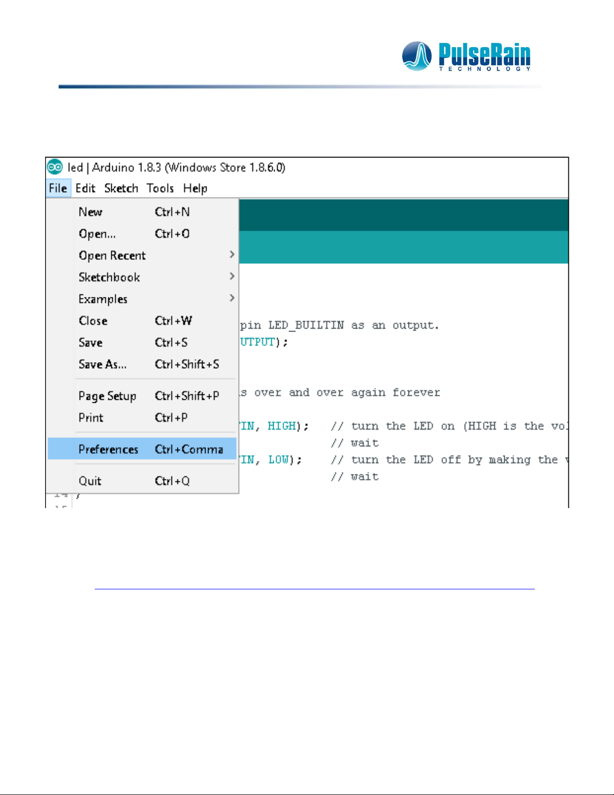The width and height of the screenshot is (614, 795).
Task: Choose Save in the File menu
Action: coord(91,343)
